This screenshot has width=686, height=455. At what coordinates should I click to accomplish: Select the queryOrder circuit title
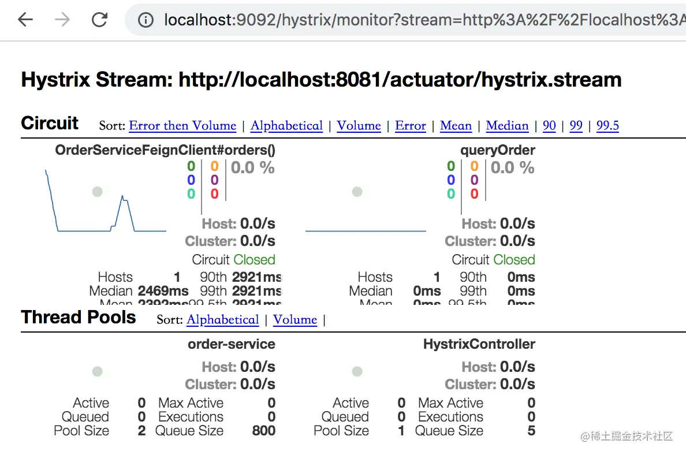pyautogui.click(x=497, y=150)
